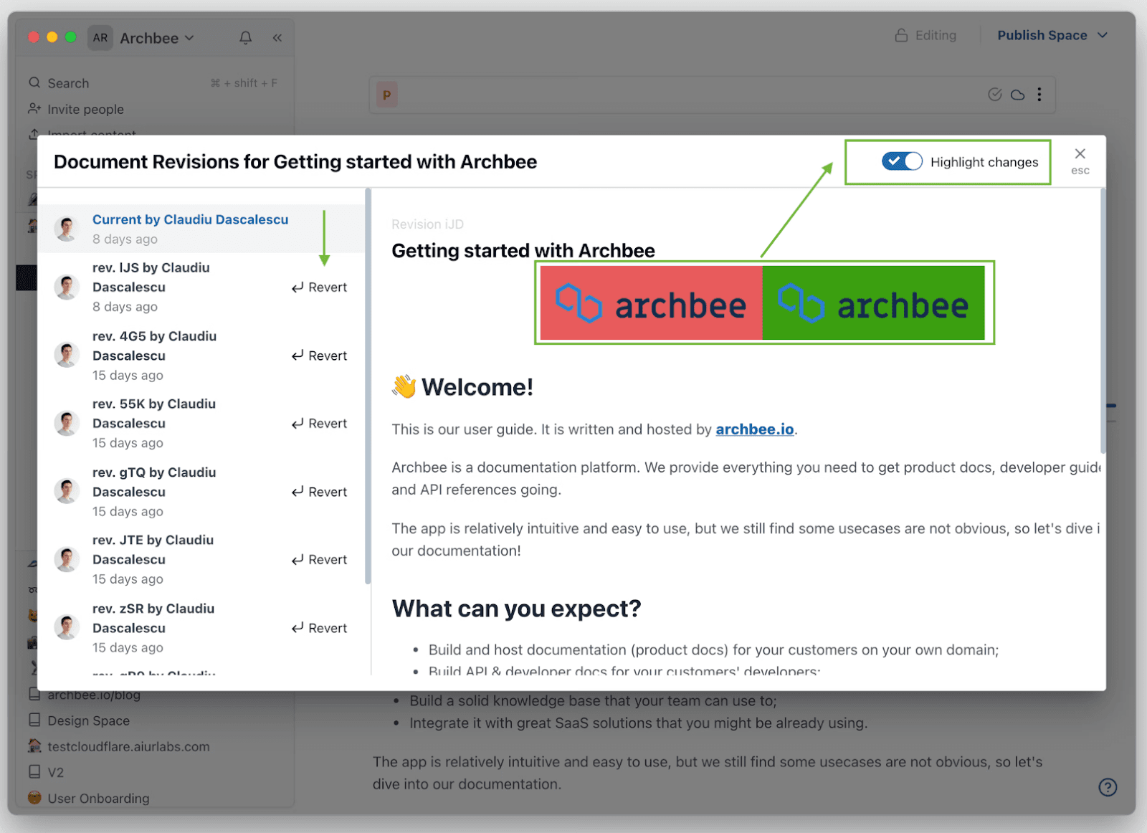This screenshot has width=1147, height=833.
Task: Open the three-dot more options menu
Action: (1039, 95)
